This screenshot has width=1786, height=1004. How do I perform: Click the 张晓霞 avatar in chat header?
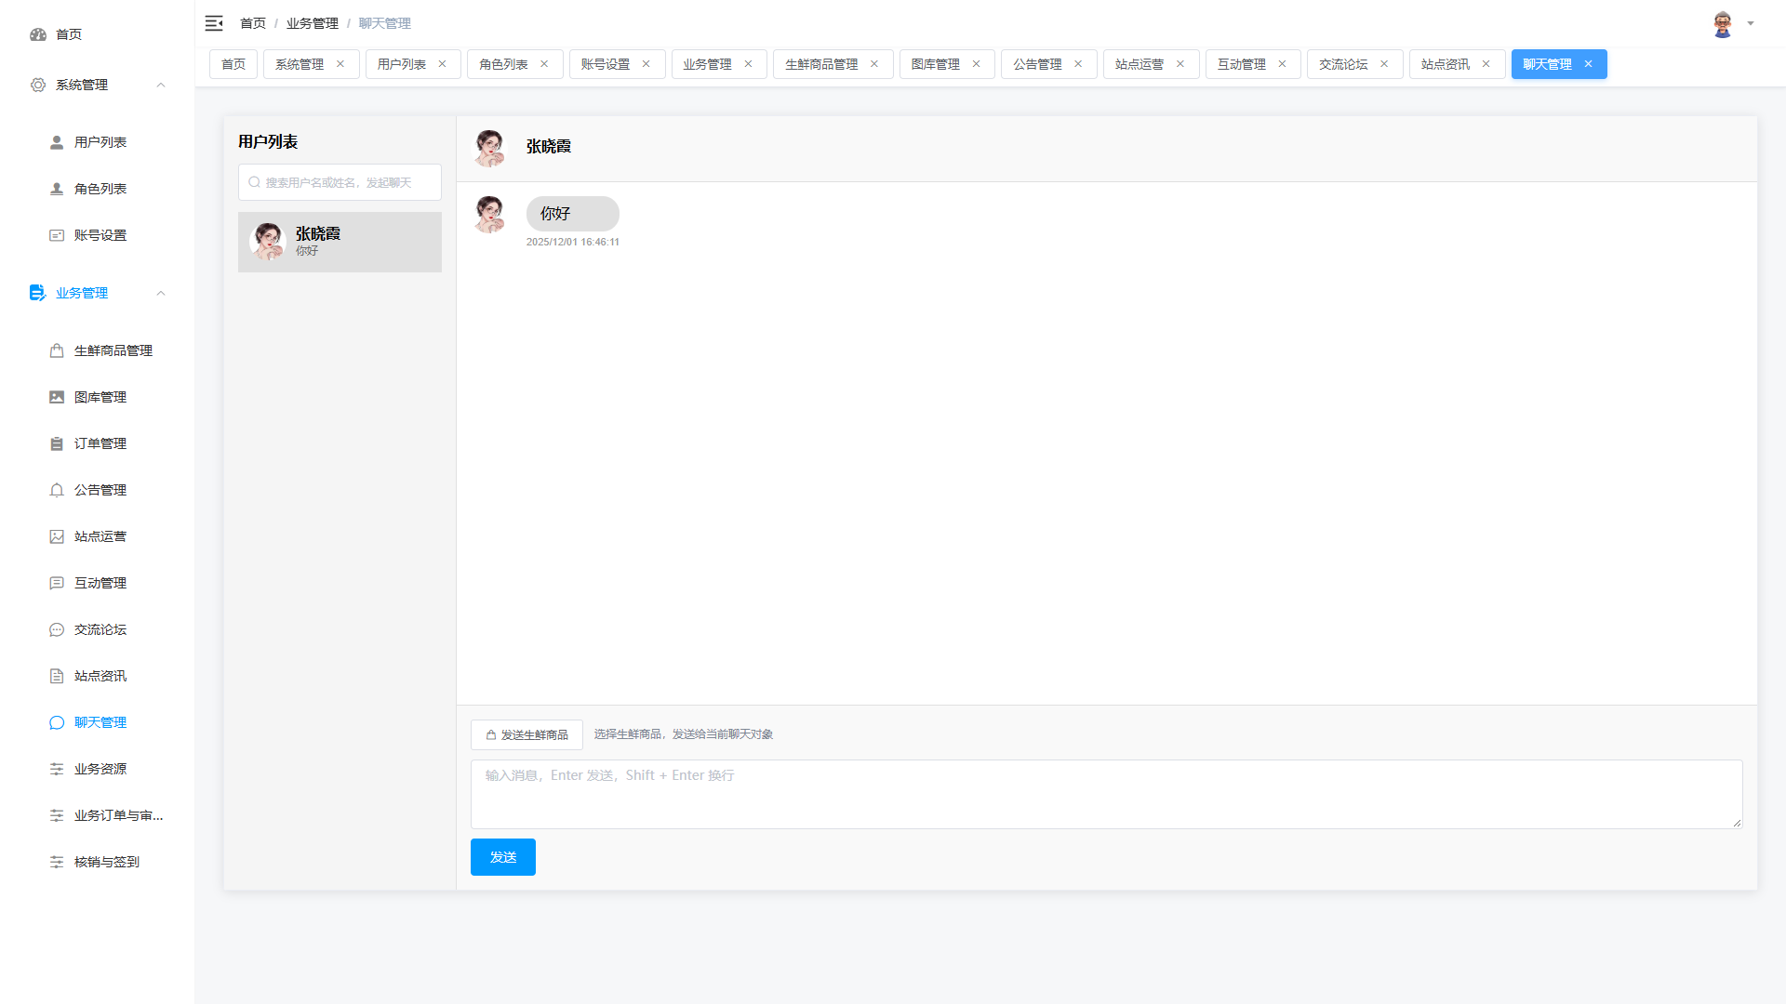coord(489,148)
